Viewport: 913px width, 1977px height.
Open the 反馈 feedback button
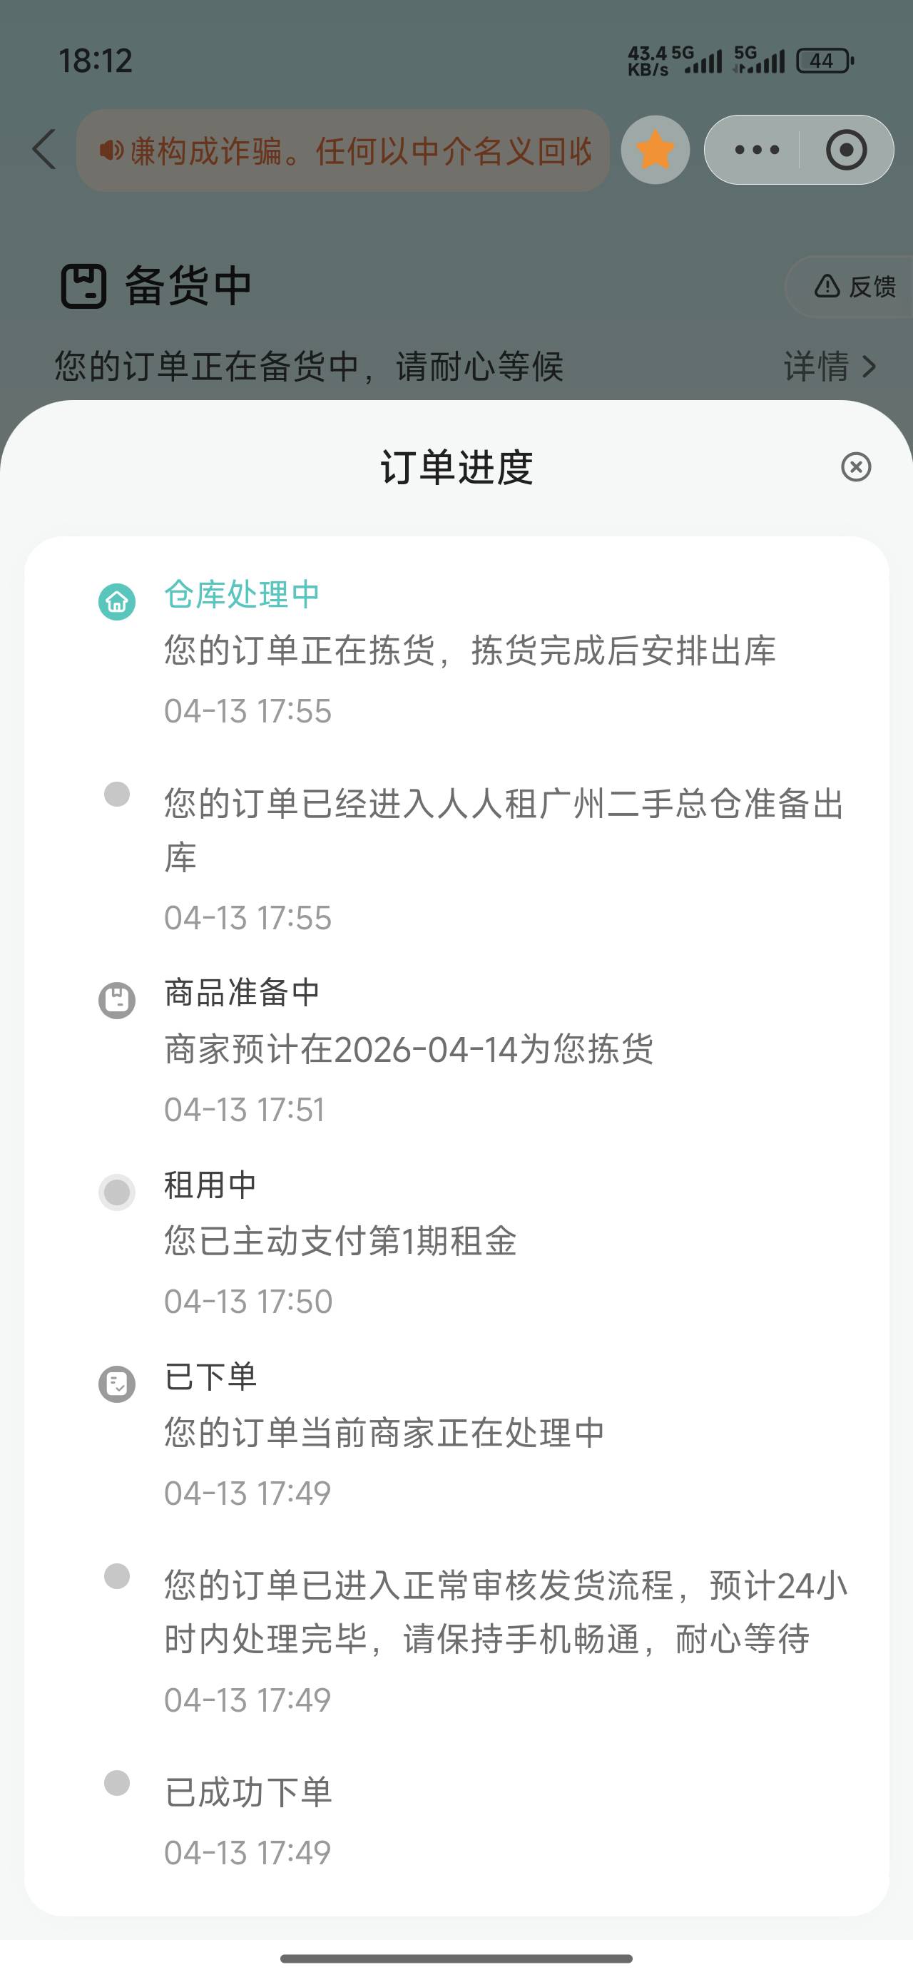coord(855,287)
